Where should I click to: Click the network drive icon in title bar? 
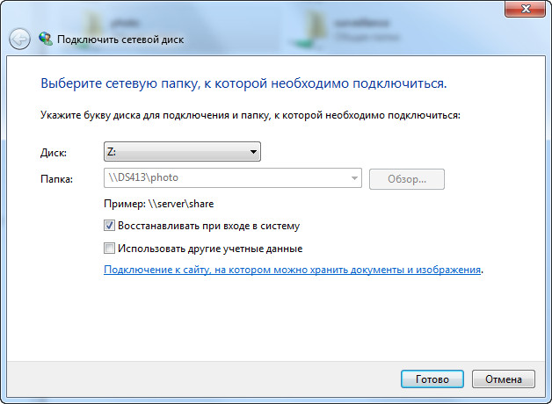tap(46, 39)
